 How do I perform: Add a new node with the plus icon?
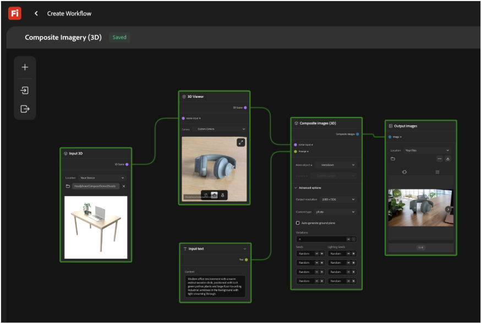25,67
